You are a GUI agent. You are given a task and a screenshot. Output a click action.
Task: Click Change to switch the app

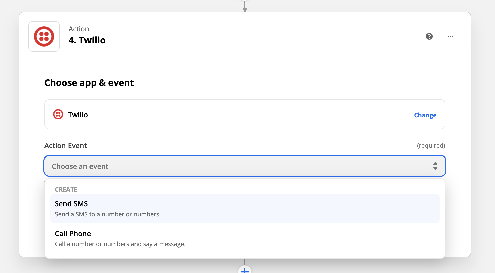pyautogui.click(x=425, y=115)
